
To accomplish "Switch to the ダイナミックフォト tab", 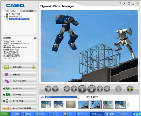I will tap(11, 11).
